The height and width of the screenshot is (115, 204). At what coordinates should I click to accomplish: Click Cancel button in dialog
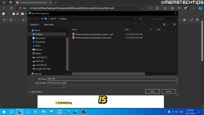pyautogui.click(x=168, y=91)
